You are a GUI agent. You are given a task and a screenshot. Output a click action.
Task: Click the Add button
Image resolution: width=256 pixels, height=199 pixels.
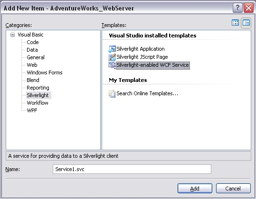[195, 189]
